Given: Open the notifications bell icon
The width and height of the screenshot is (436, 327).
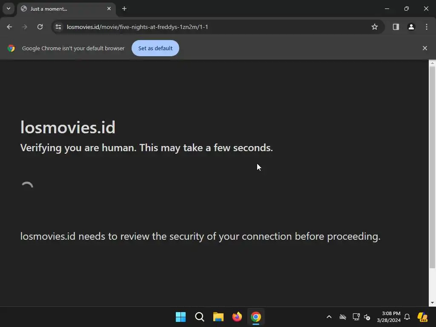Looking at the screenshot, I should click(407, 317).
